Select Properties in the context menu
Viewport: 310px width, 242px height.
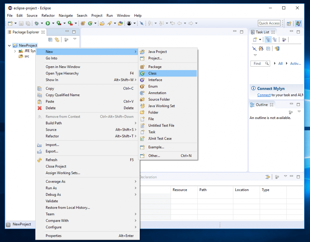(54, 236)
